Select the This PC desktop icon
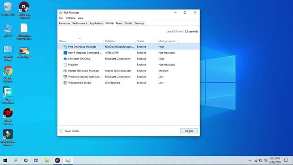This screenshot has width=293, height=165. (x=8, y=30)
